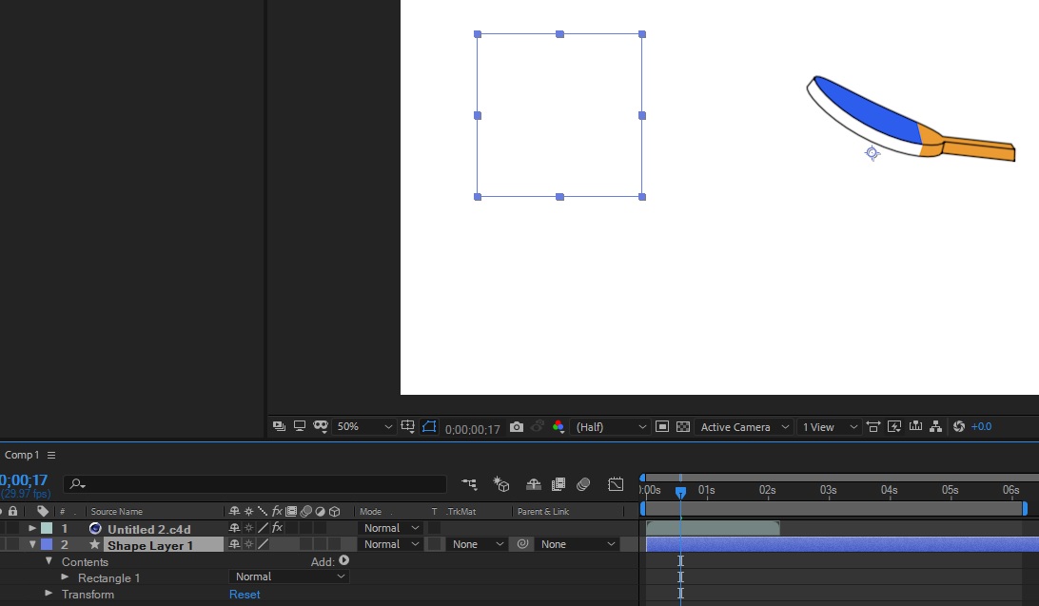The height and width of the screenshot is (606, 1039).
Task: Open the (Half) resolution dropdown
Action: [610, 427]
